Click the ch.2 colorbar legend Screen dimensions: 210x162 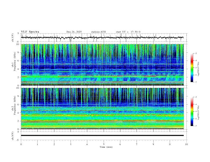(192, 111)
